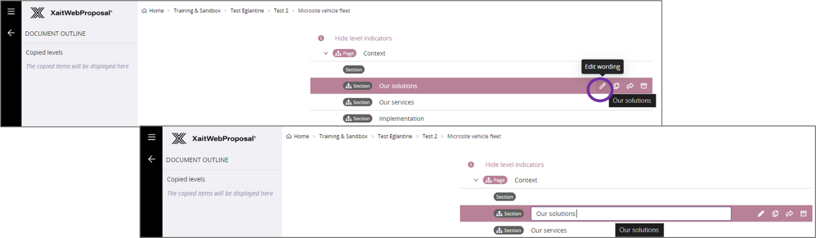Click the archive box icon in the lower screenshot's highlighted row
816x238 pixels.
803,214
